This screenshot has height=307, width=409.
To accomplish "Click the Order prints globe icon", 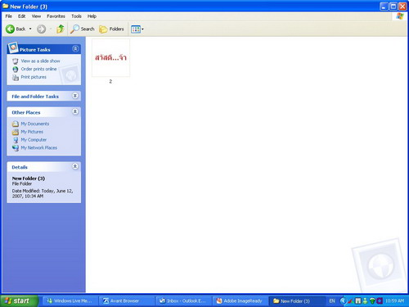I will [16, 70].
